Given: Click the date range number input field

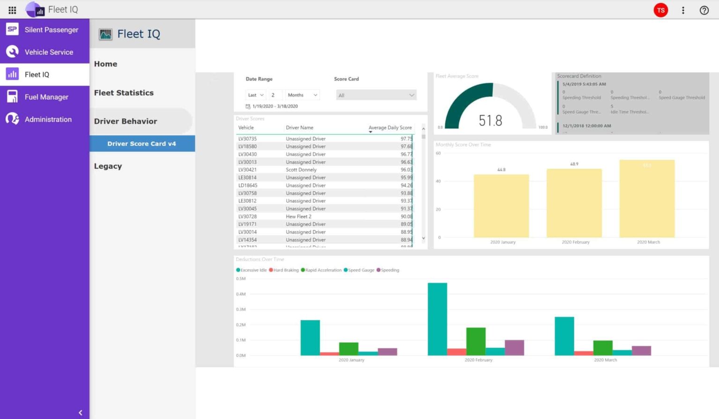Looking at the screenshot, I should [x=275, y=95].
